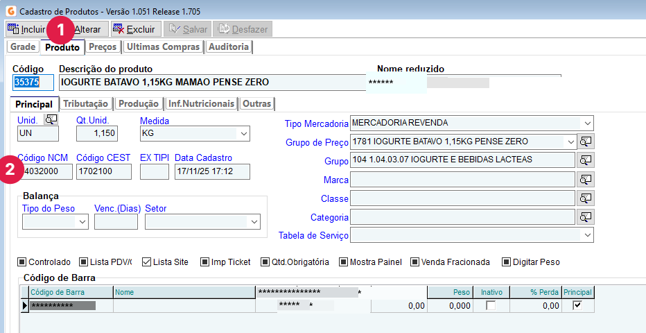Click the empty EX TIPI field
Screen dimensions: 646x333
155,171
